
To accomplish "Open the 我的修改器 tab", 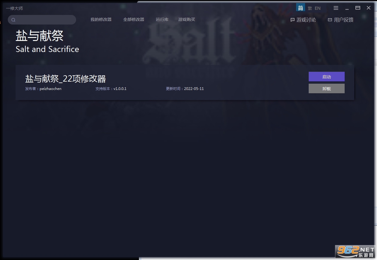I will 101,19.
